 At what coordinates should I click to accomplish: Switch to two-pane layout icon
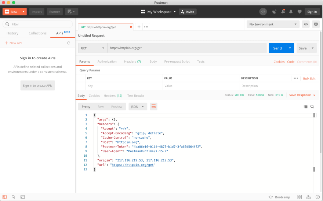point(300,197)
